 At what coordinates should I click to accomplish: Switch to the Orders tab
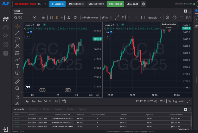point(47,109)
